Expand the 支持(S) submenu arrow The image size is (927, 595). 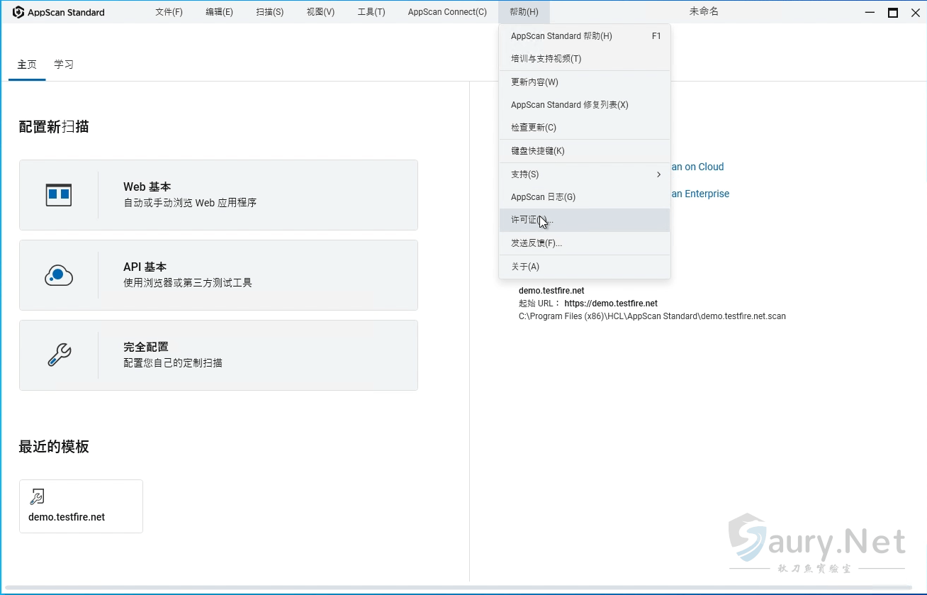658,174
